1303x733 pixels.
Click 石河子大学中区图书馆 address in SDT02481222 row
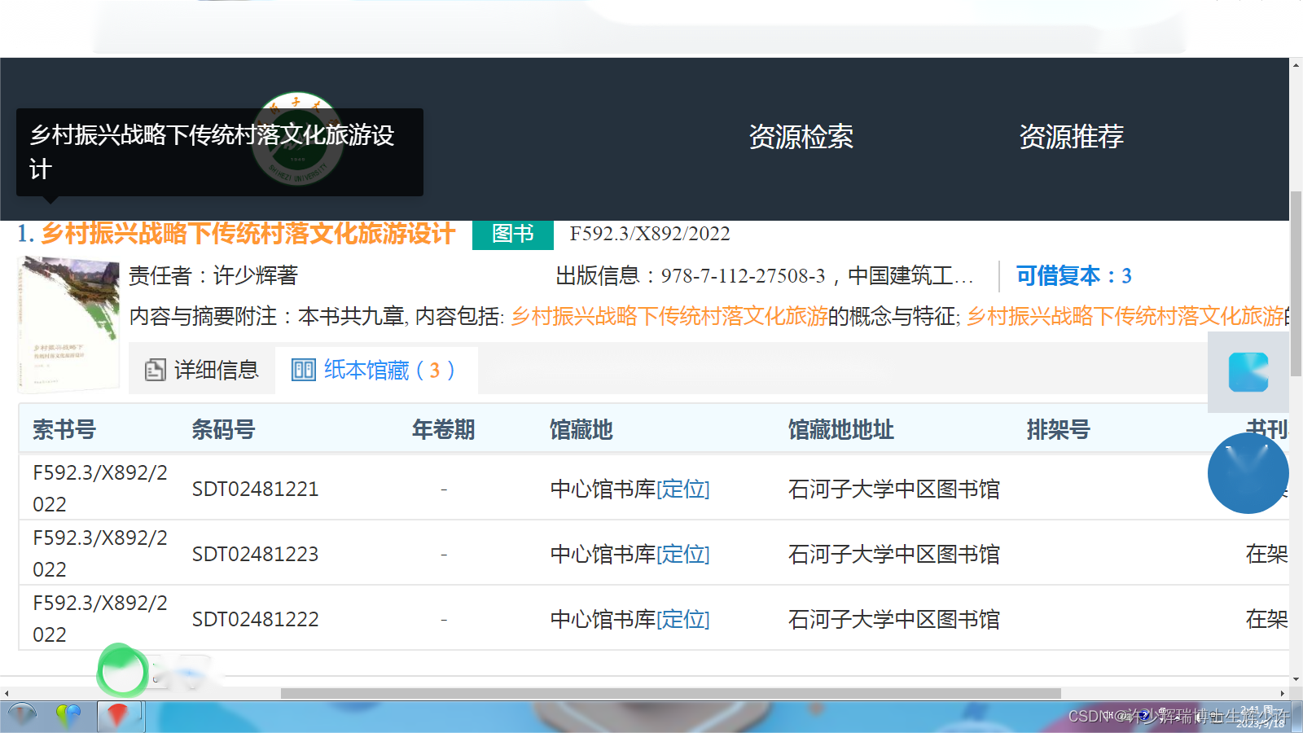(x=893, y=619)
